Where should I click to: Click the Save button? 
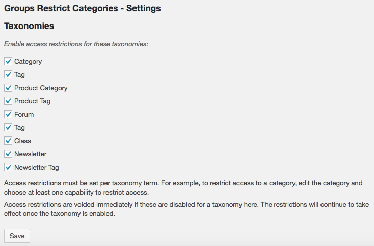pyautogui.click(x=17, y=236)
